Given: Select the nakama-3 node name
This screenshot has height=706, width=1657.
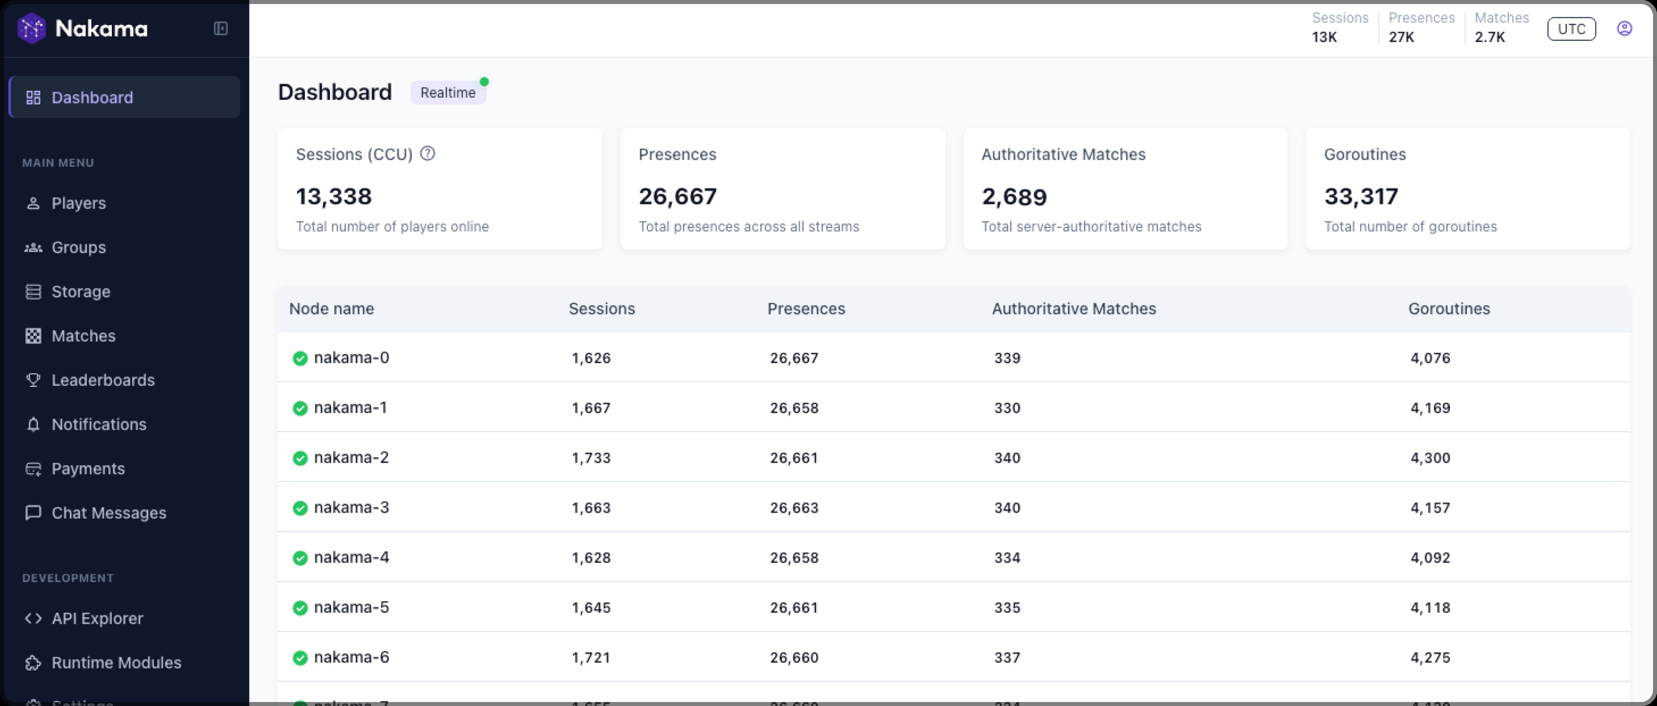Looking at the screenshot, I should tap(351, 508).
